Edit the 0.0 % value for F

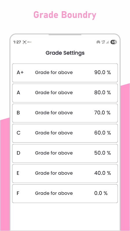click(x=101, y=193)
